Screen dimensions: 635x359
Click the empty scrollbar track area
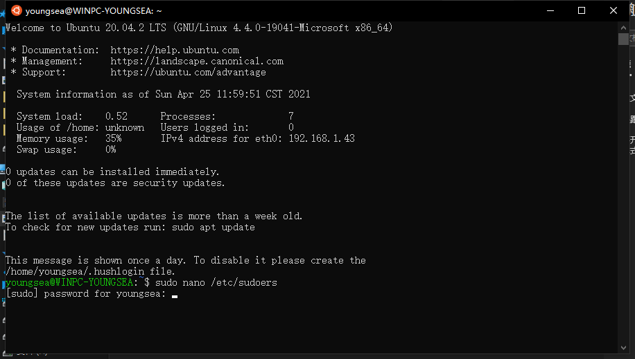(x=623, y=194)
